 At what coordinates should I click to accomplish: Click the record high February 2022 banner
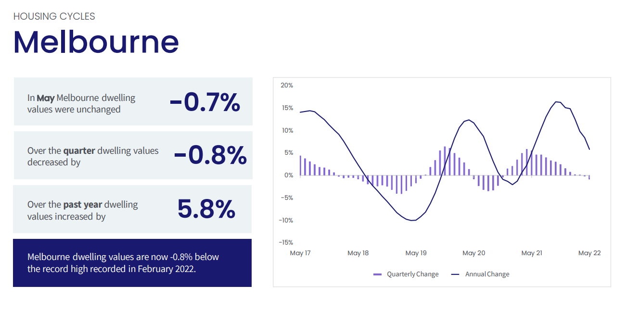click(x=132, y=263)
